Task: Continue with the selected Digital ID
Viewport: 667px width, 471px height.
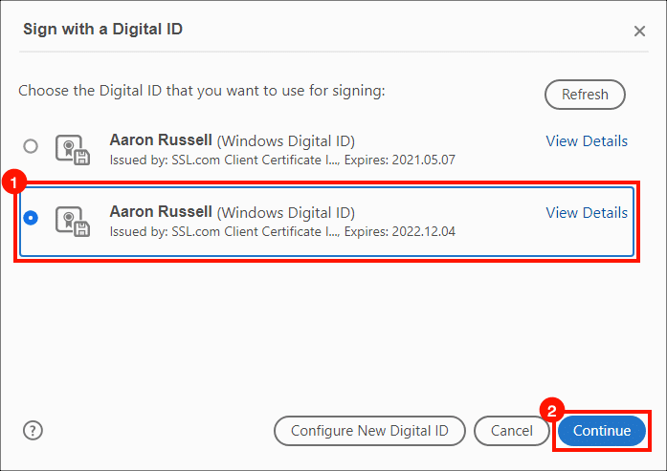Action: pos(602,431)
